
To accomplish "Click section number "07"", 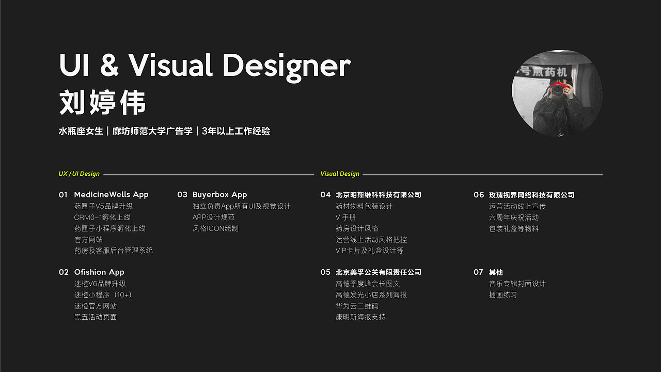I will tap(478, 272).
